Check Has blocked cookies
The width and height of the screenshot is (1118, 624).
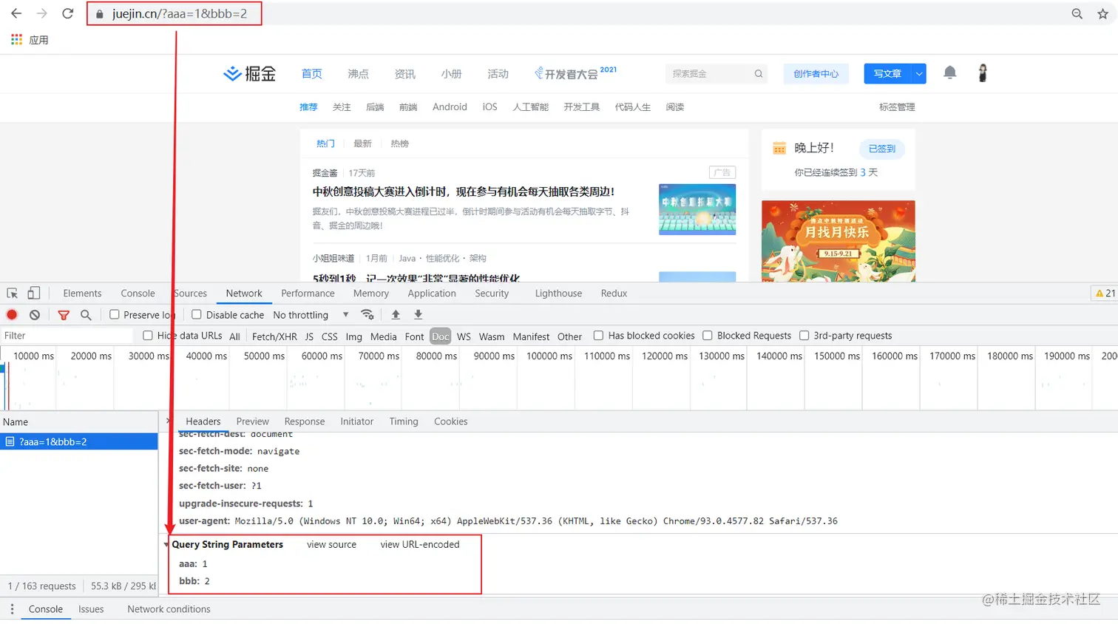tap(598, 336)
